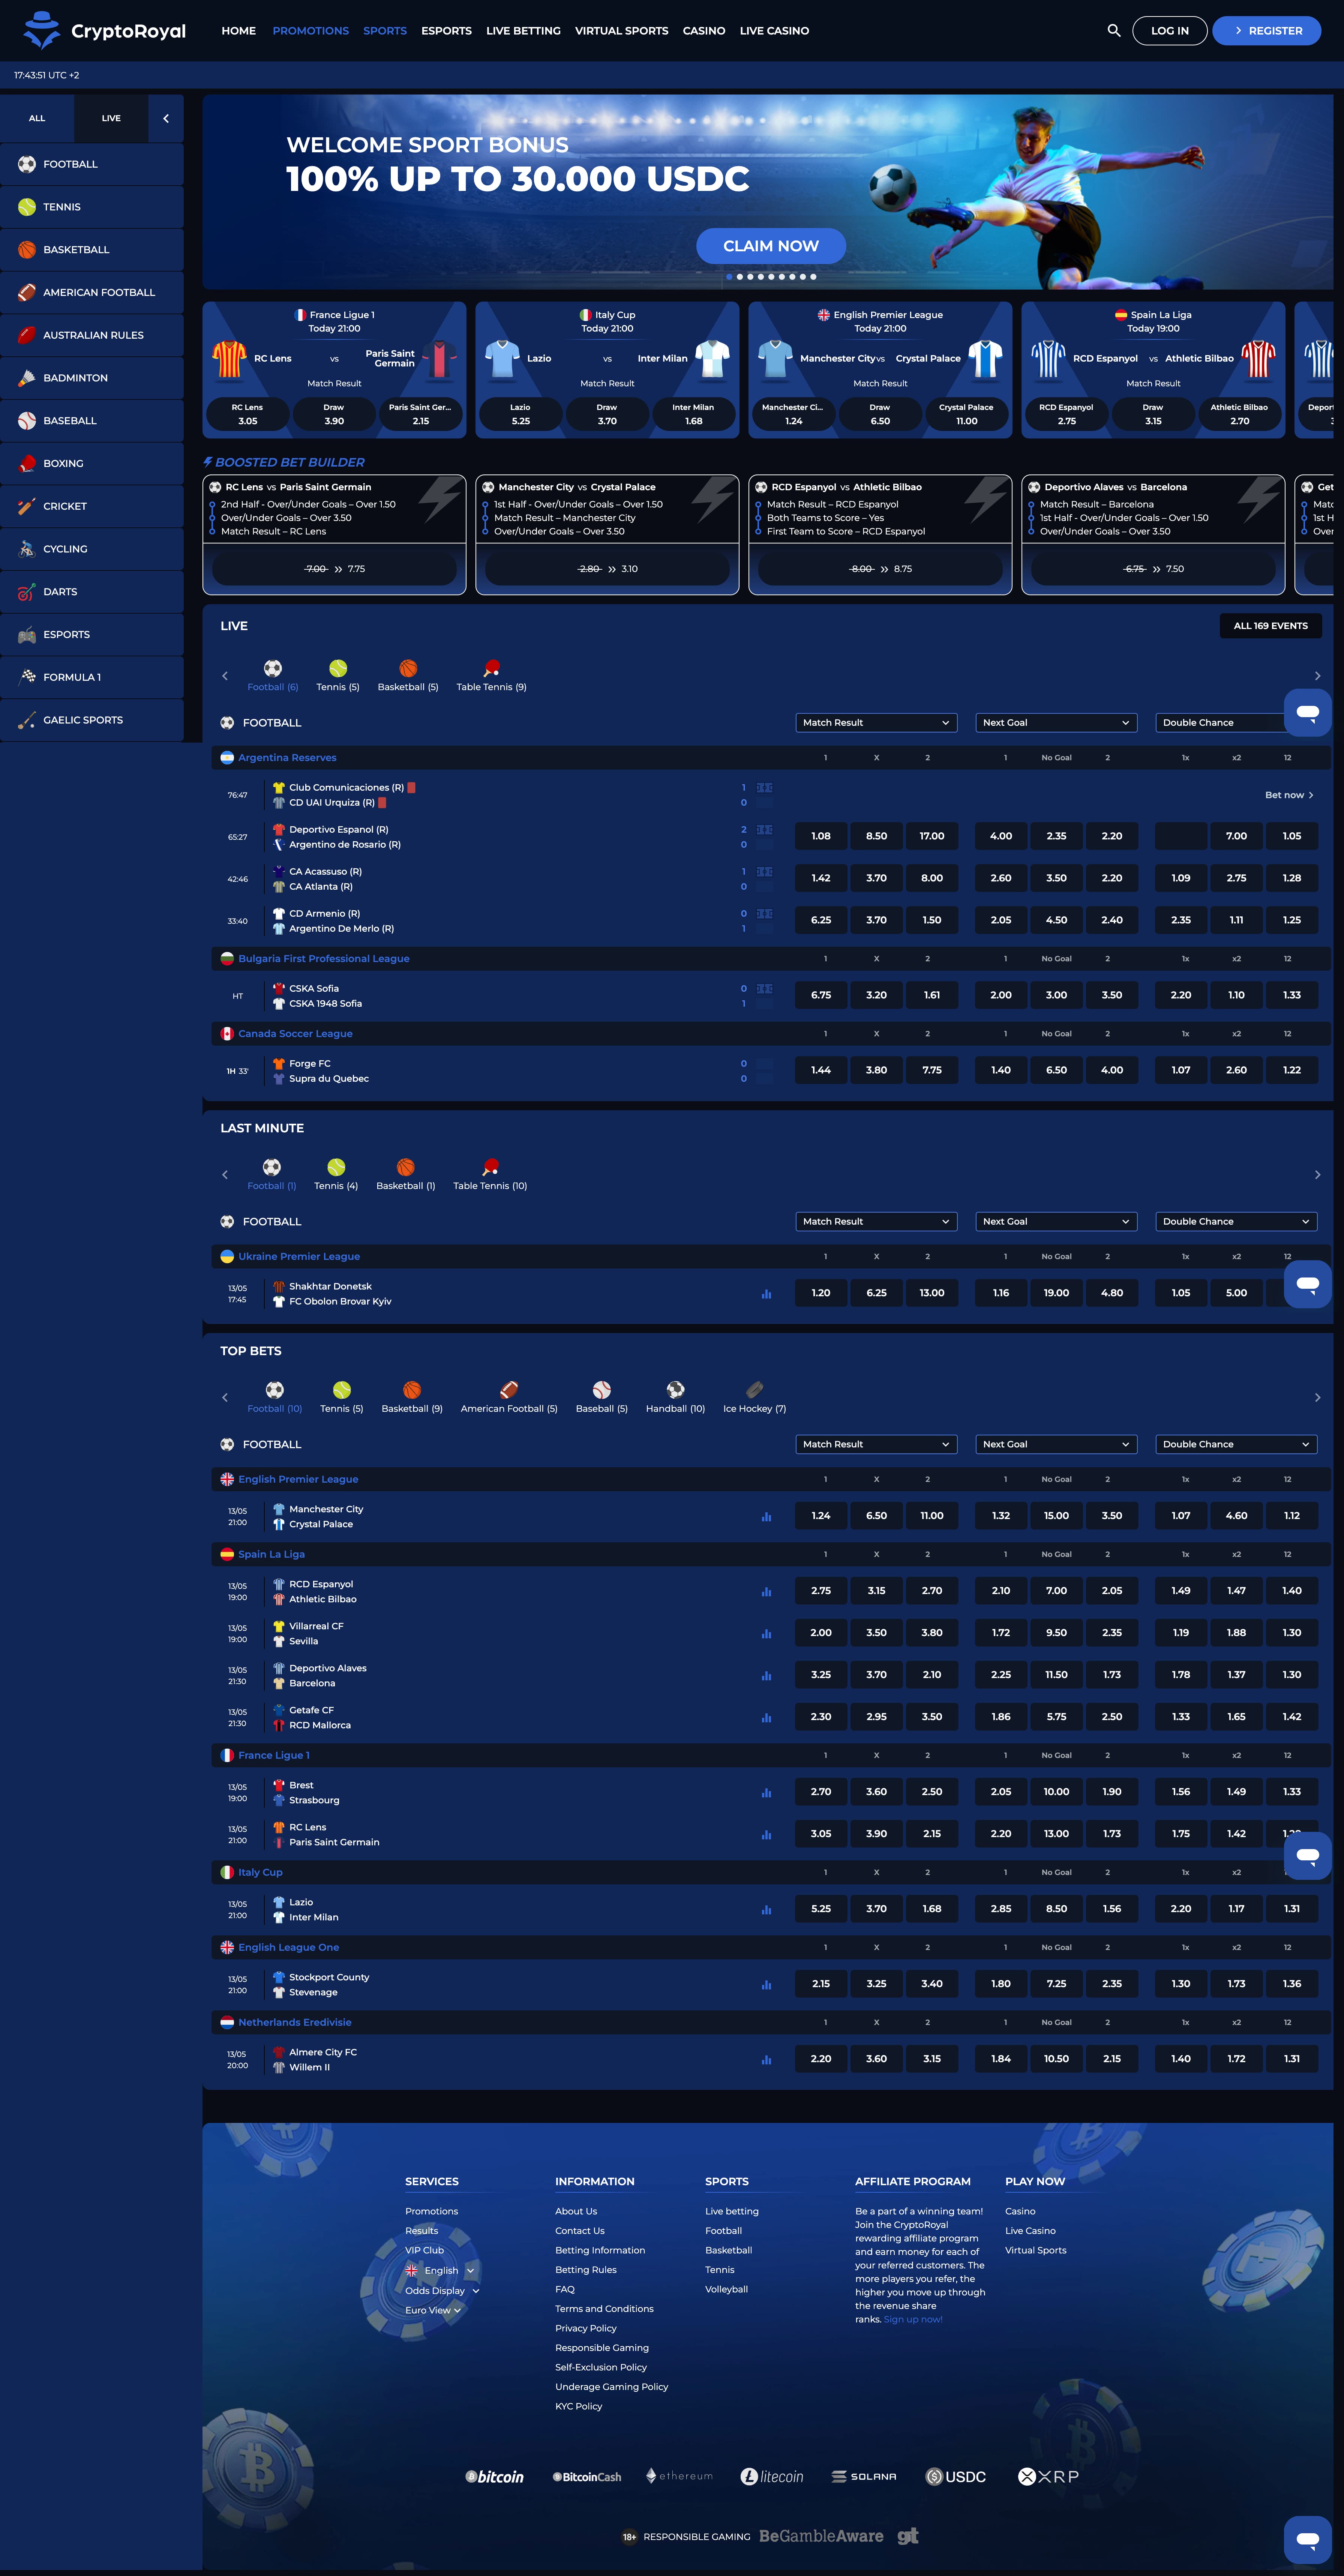Open Next Goal dropdown in Live Football
The image size is (1344, 2576).
pyautogui.click(x=1056, y=723)
